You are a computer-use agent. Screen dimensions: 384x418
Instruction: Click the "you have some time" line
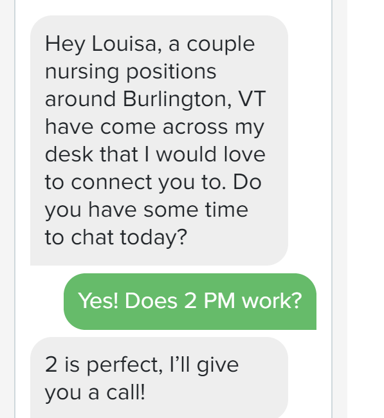pyautogui.click(x=147, y=210)
